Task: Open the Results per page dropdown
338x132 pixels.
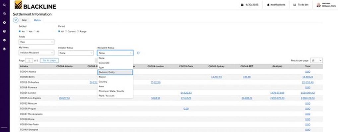Action: point(316,60)
